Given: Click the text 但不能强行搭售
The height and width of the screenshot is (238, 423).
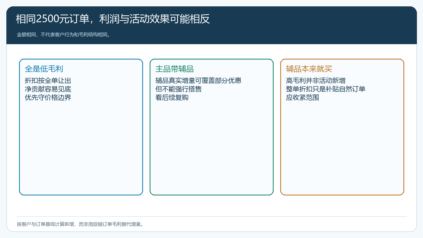Looking at the screenshot, I should tap(178, 89).
